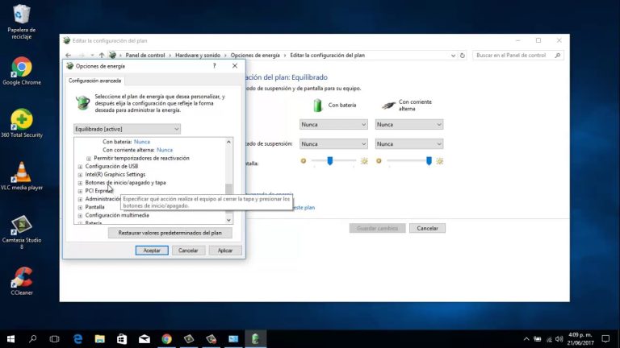Open the Papelera de reciclaje desktop icon
Image resolution: width=620 pixels, height=348 pixels.
tap(21, 22)
